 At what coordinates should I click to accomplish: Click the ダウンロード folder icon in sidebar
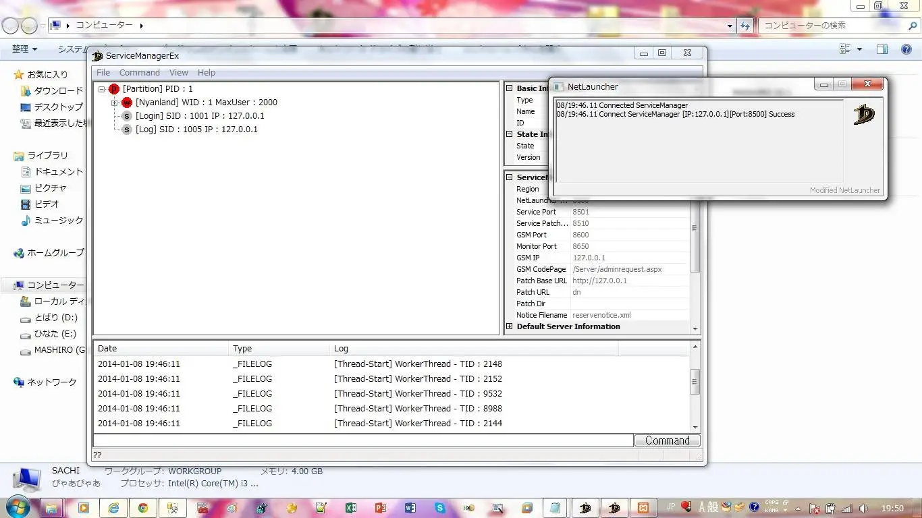coord(26,91)
